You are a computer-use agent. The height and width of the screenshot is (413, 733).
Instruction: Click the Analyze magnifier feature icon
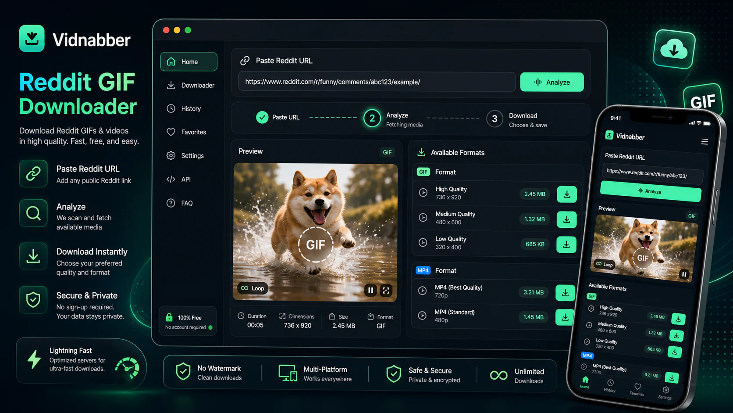click(33, 213)
